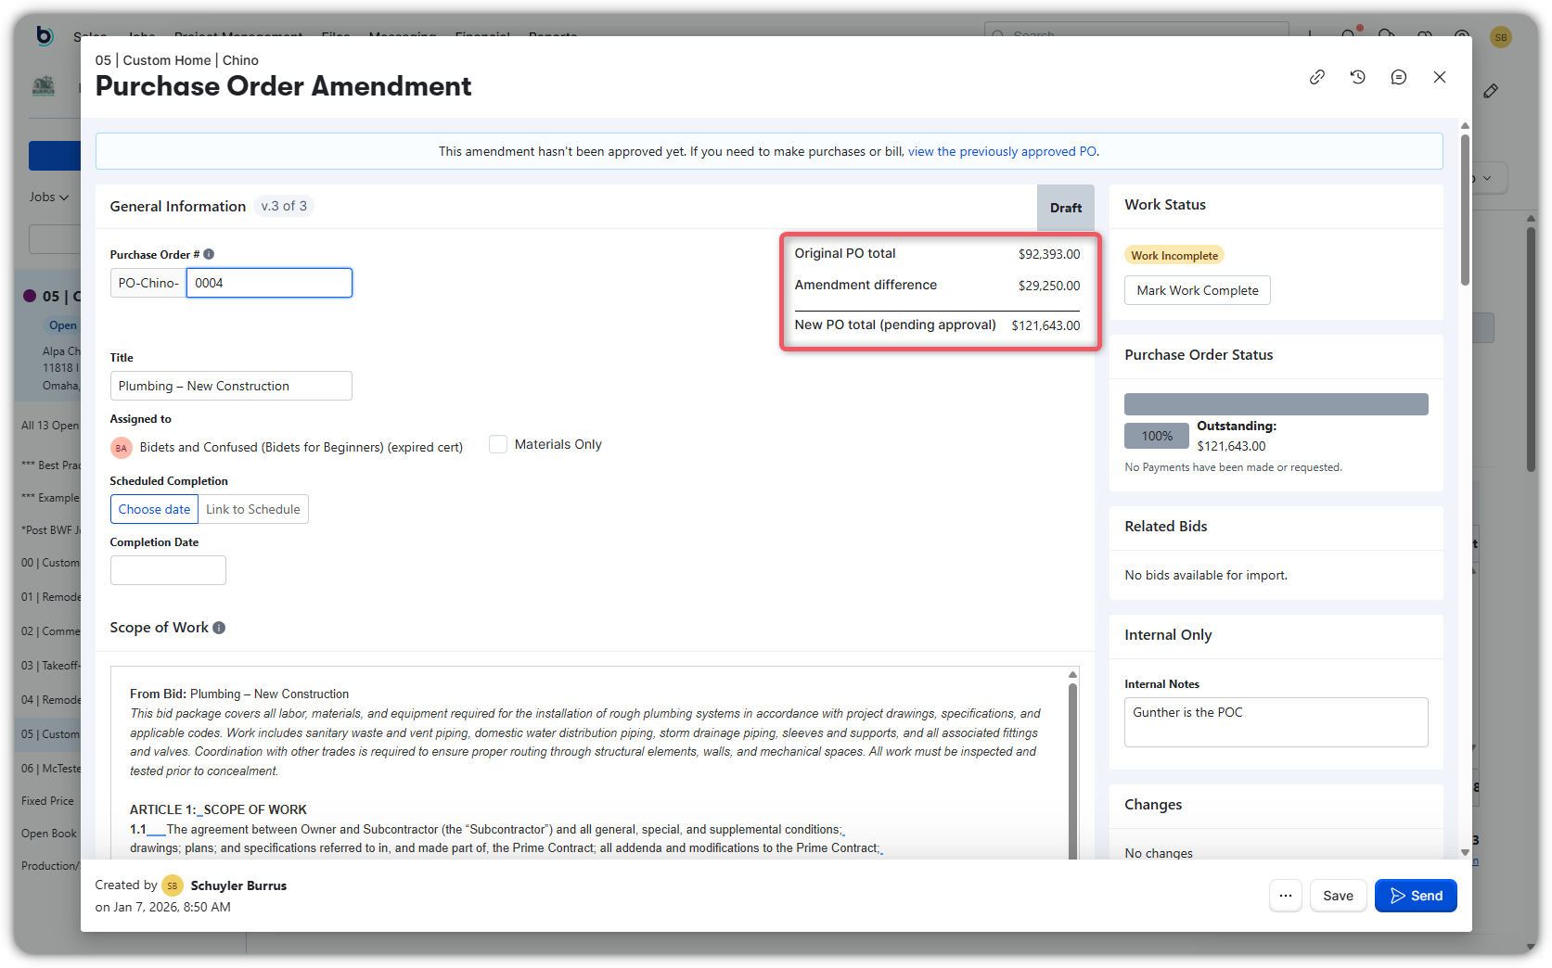1552x968 pixels.
Task: Save the purchase order amendment
Action: tap(1338, 896)
